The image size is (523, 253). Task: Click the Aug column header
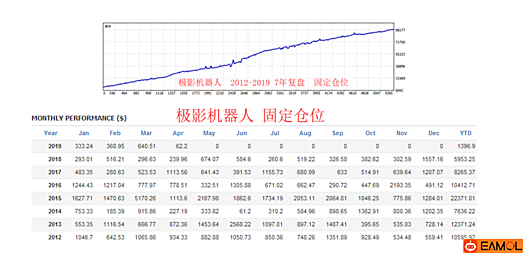coord(305,134)
